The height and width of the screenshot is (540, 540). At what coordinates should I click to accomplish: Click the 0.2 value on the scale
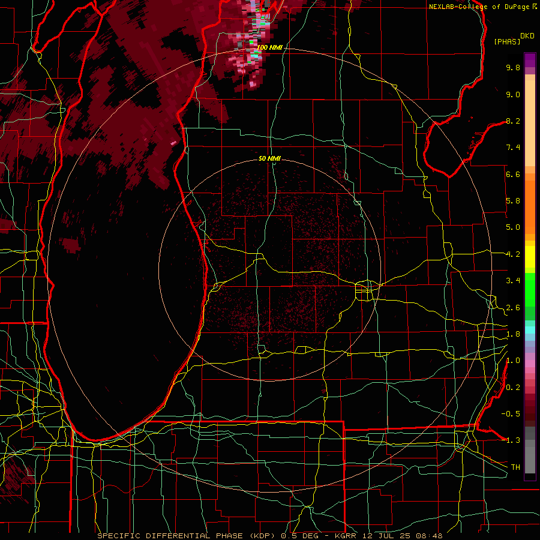tap(513, 388)
